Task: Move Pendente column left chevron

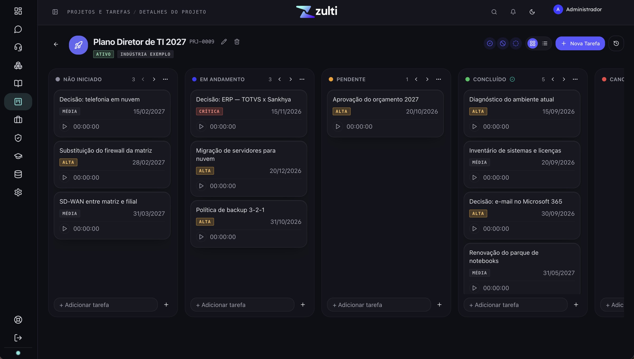Action: click(416, 79)
